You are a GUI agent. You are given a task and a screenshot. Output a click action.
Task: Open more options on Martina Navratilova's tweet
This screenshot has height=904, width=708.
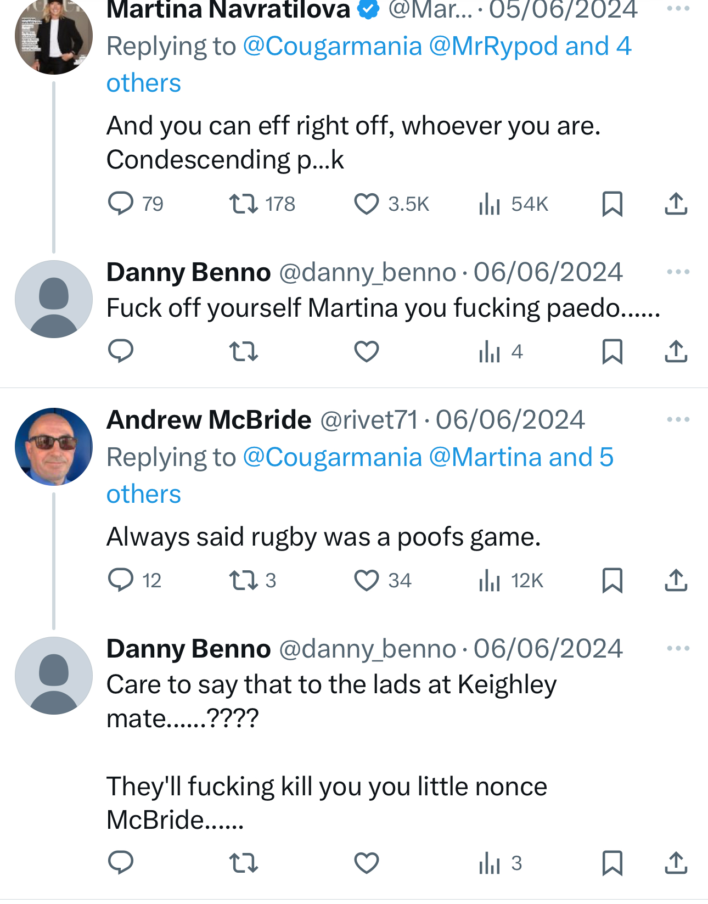click(x=678, y=9)
